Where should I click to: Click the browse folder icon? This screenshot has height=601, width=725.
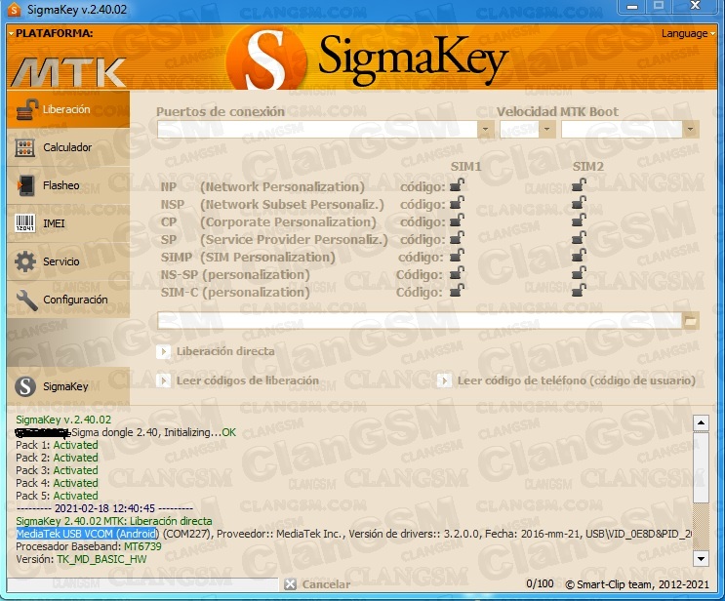pos(690,320)
